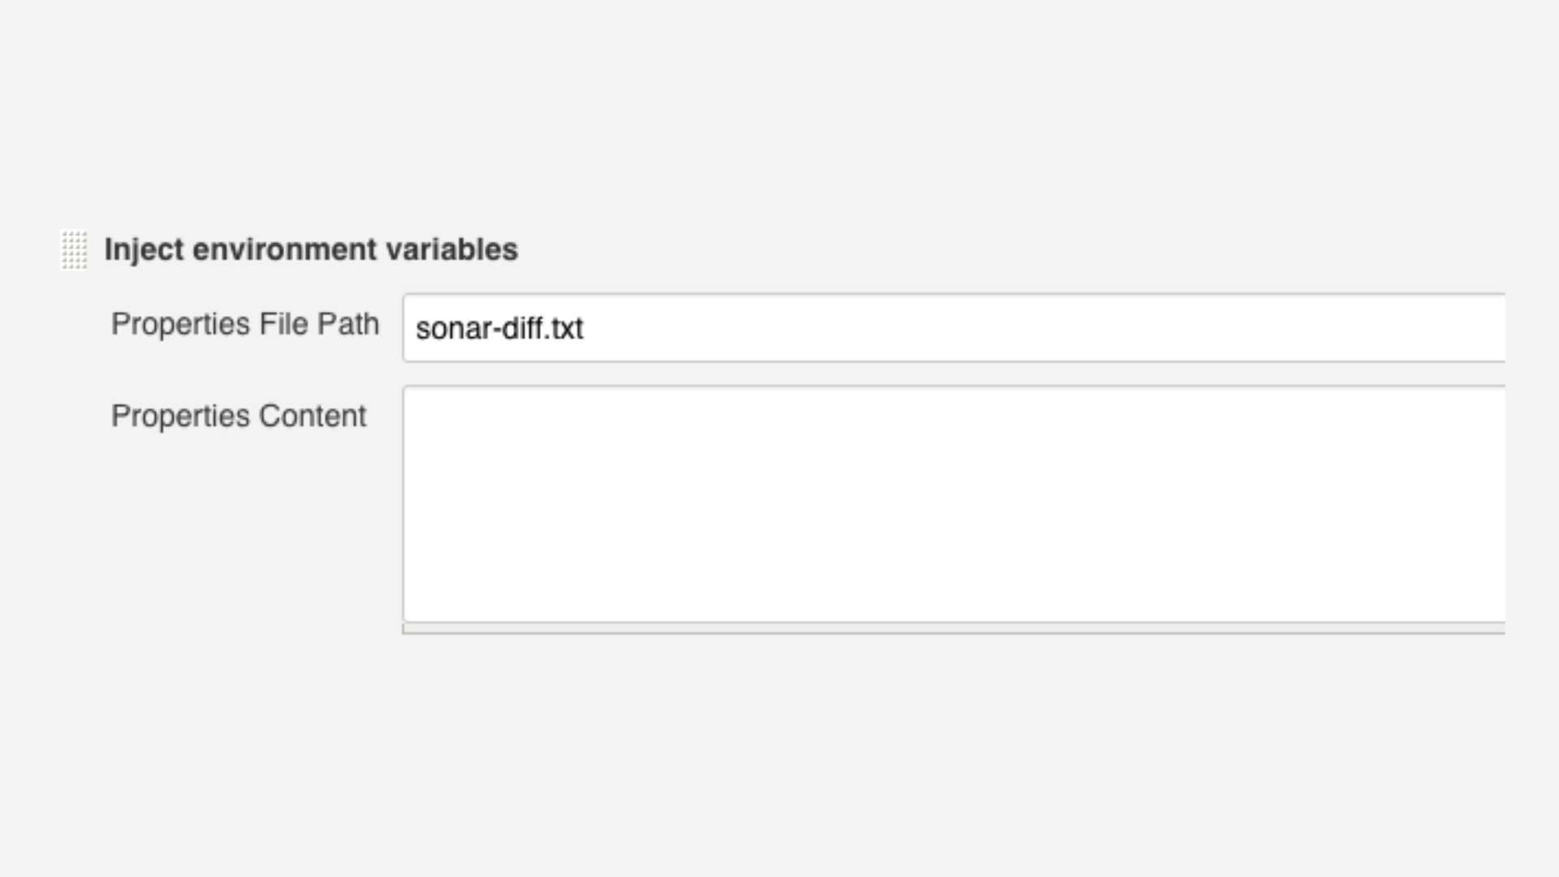1559x877 pixels.
Task: Click the "diff" part of the file path value
Action: coord(523,329)
